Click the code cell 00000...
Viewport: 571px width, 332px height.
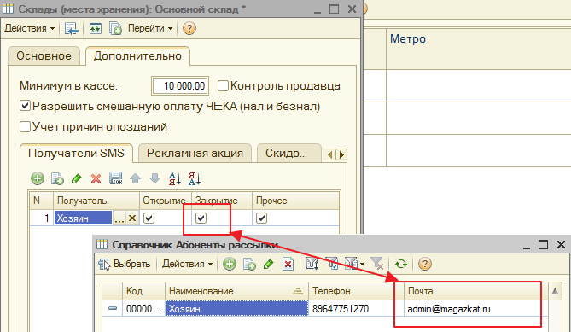pyautogui.click(x=143, y=309)
